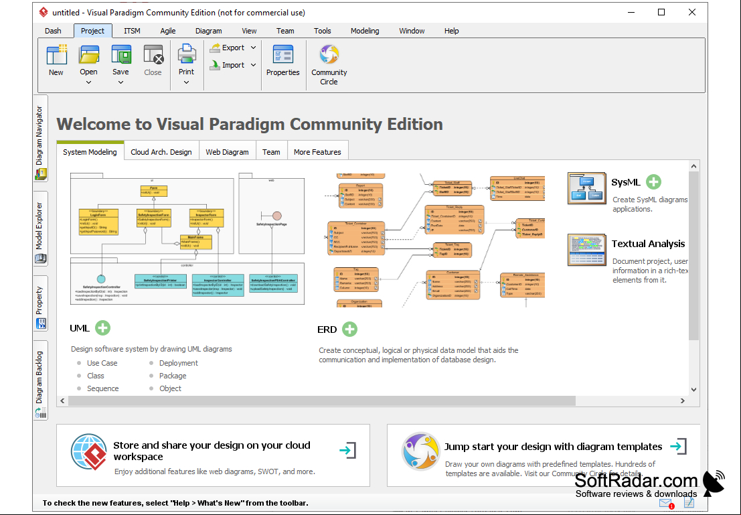Expand the Export dropdown arrow
741x515 pixels.
253,48
